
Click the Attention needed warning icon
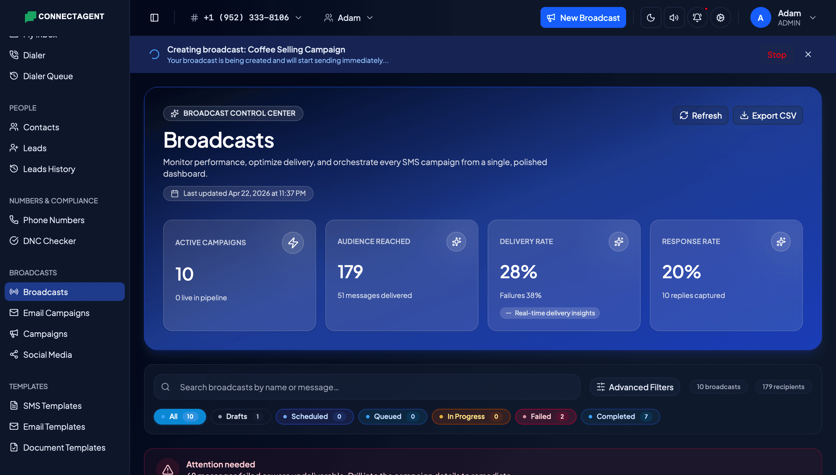tap(168, 469)
